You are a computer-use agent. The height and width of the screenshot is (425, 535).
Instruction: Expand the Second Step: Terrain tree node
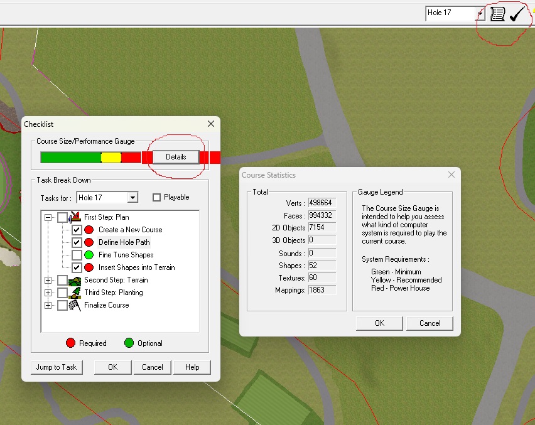point(48,280)
